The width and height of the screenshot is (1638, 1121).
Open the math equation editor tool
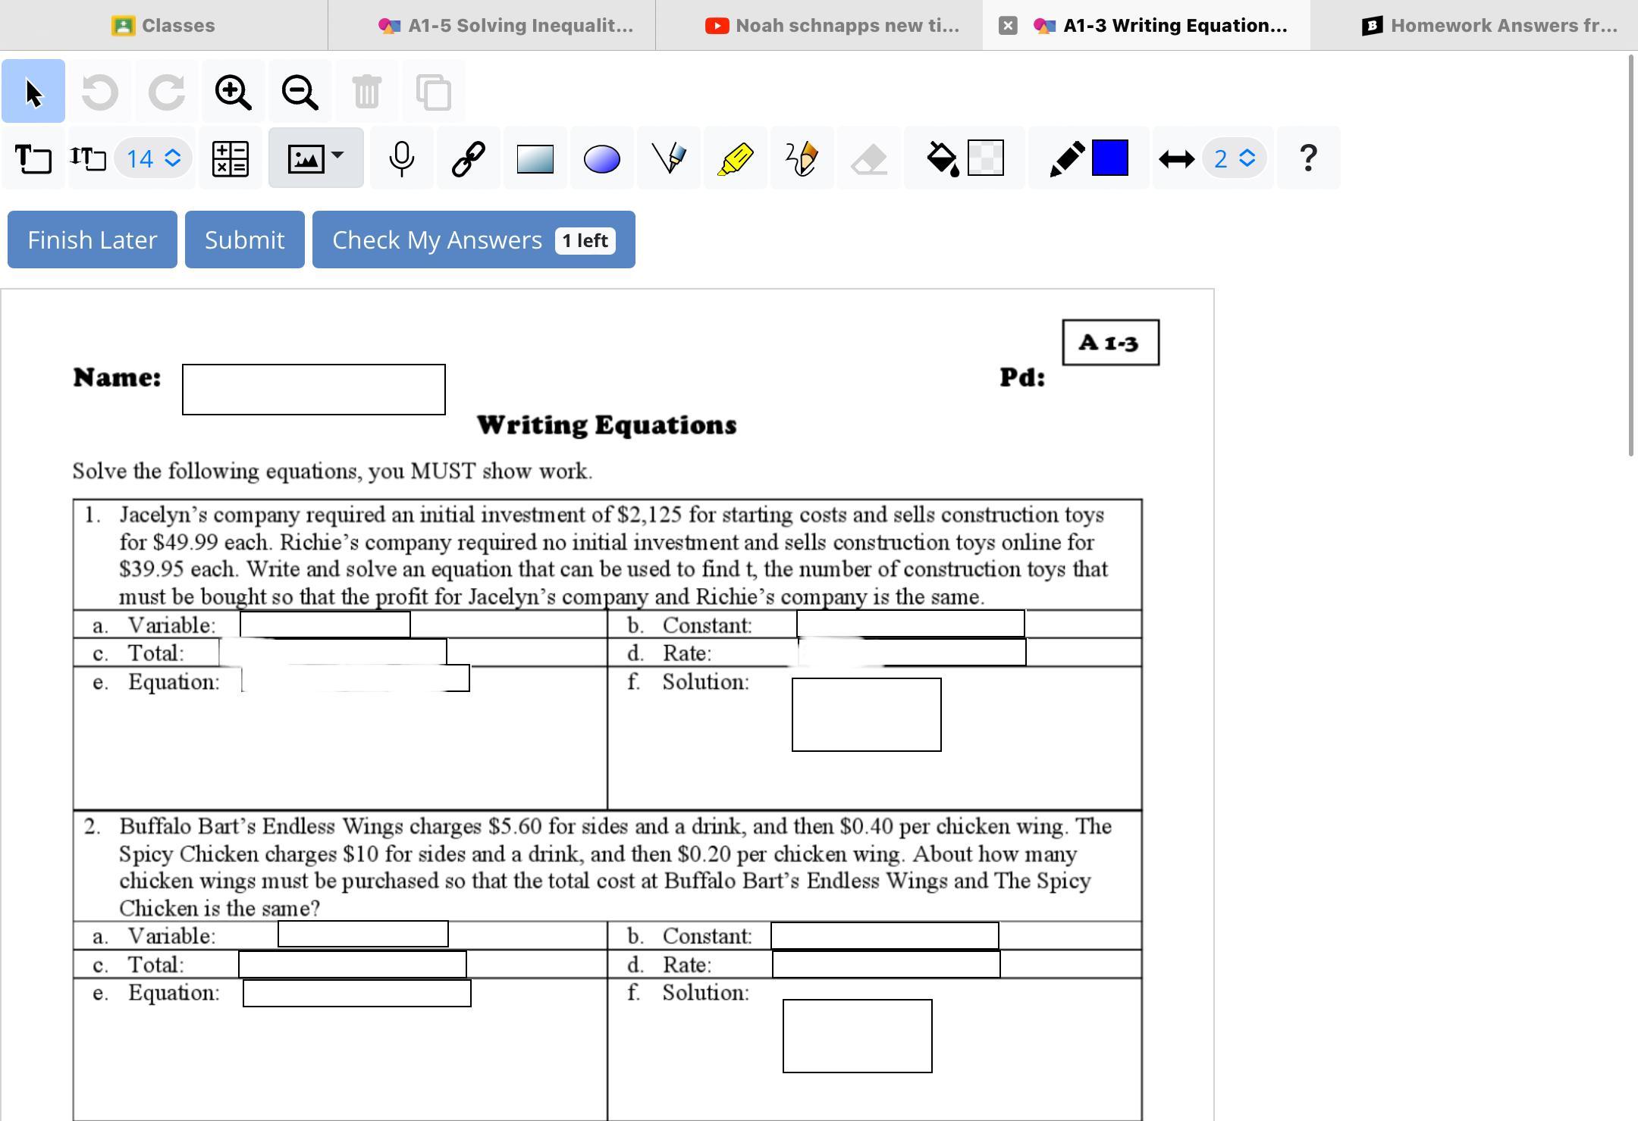[231, 158]
